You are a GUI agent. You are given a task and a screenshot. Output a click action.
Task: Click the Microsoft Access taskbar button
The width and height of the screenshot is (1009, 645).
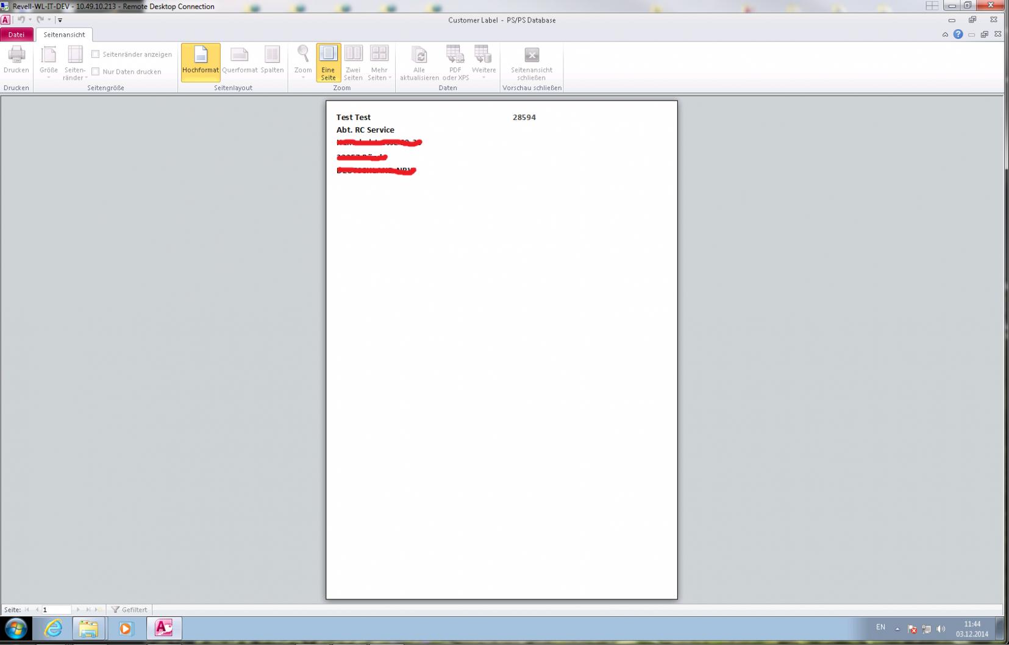pyautogui.click(x=164, y=629)
